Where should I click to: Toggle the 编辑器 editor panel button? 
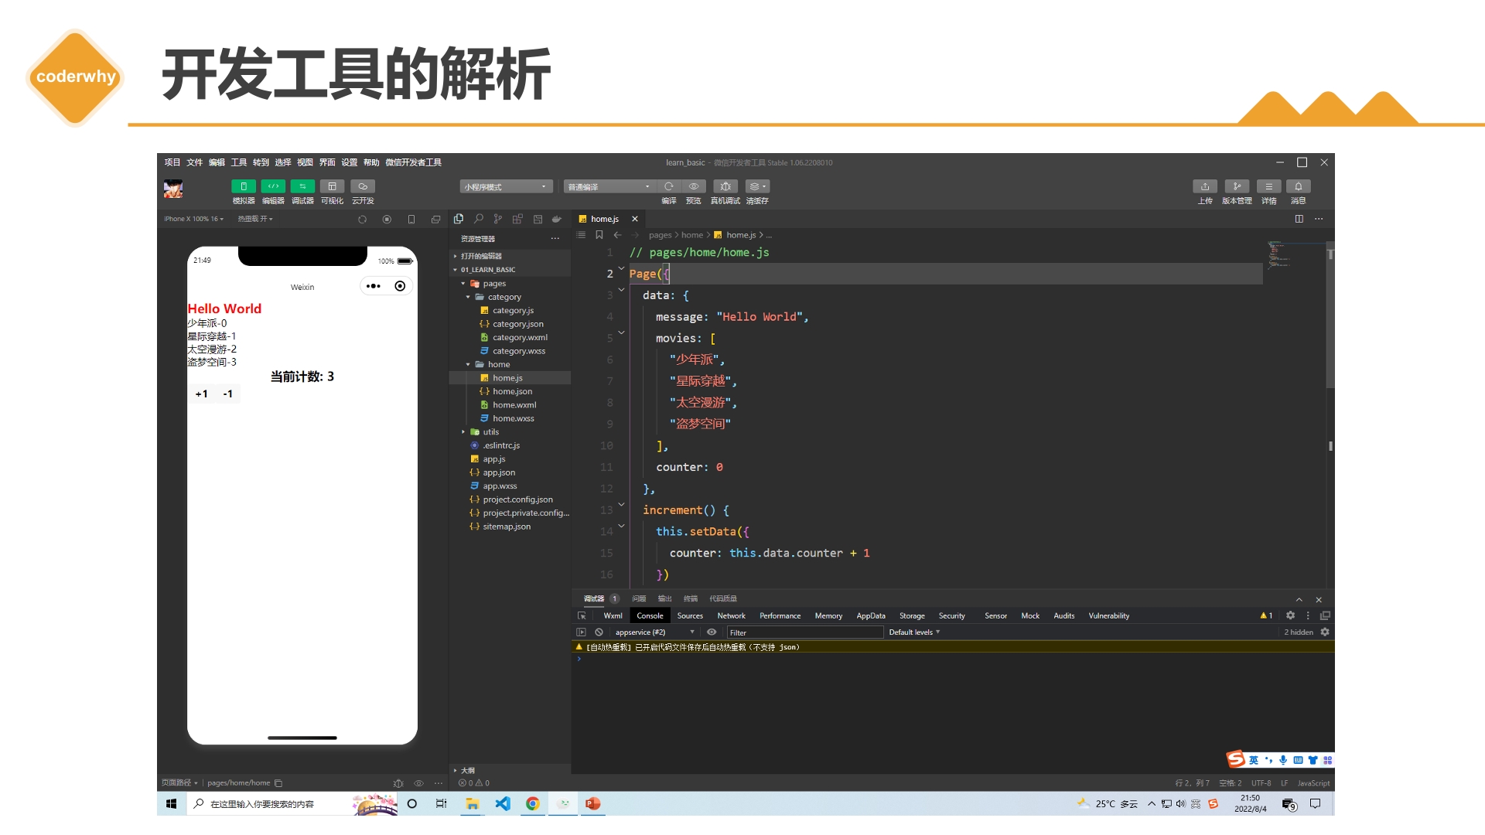point(273,186)
